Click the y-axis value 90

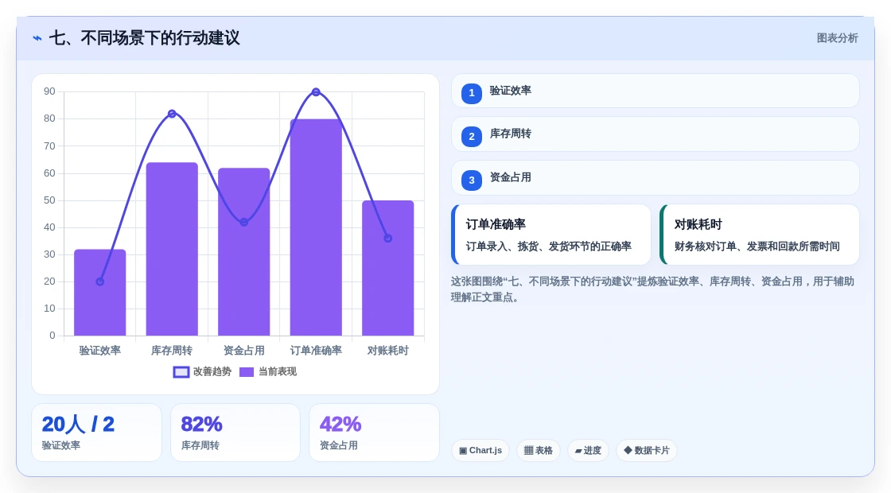tap(49, 91)
